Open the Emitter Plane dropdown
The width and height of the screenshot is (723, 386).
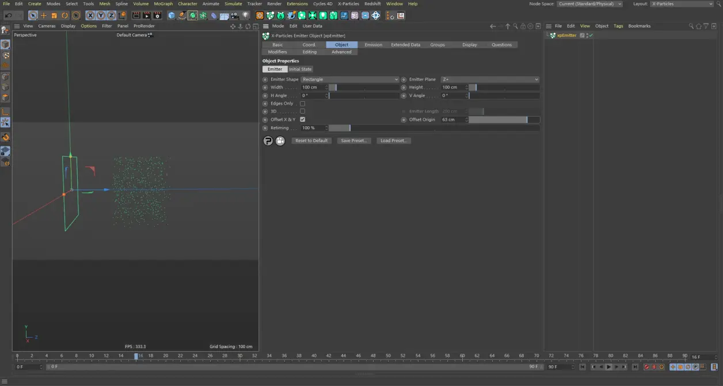pos(489,79)
